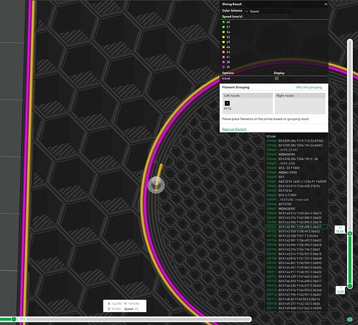Toggle the travel display checkbox
The height and width of the screenshot is (325, 358).
pyautogui.click(x=277, y=79)
